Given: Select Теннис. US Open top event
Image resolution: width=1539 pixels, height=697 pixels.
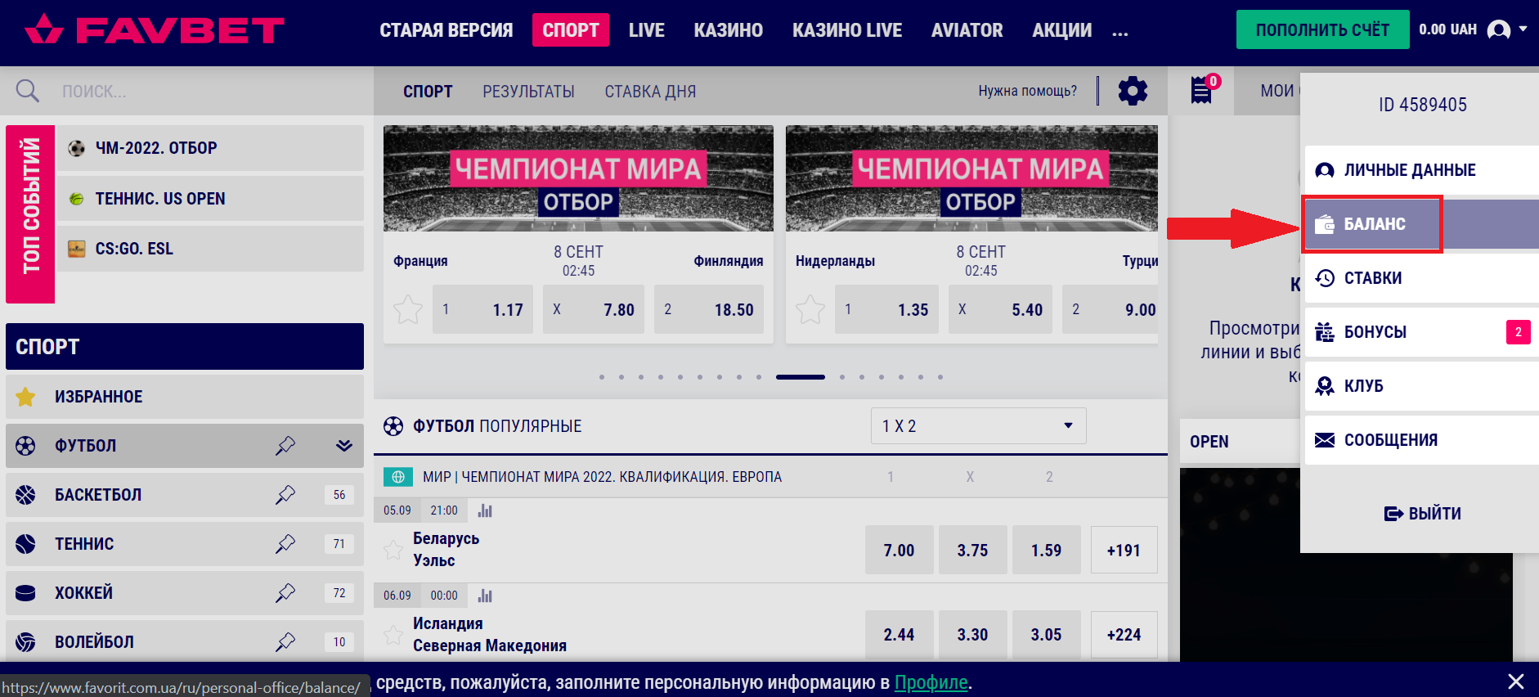Looking at the screenshot, I should (x=210, y=199).
